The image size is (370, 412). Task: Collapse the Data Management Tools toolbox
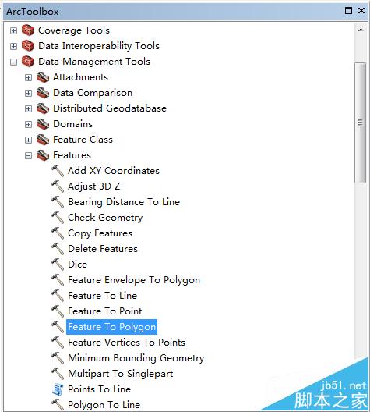pos(14,62)
